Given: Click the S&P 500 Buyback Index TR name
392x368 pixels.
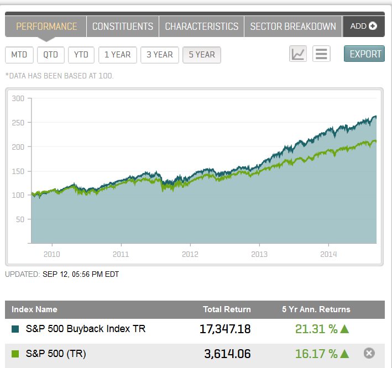Looking at the screenshot, I should 86,329.
